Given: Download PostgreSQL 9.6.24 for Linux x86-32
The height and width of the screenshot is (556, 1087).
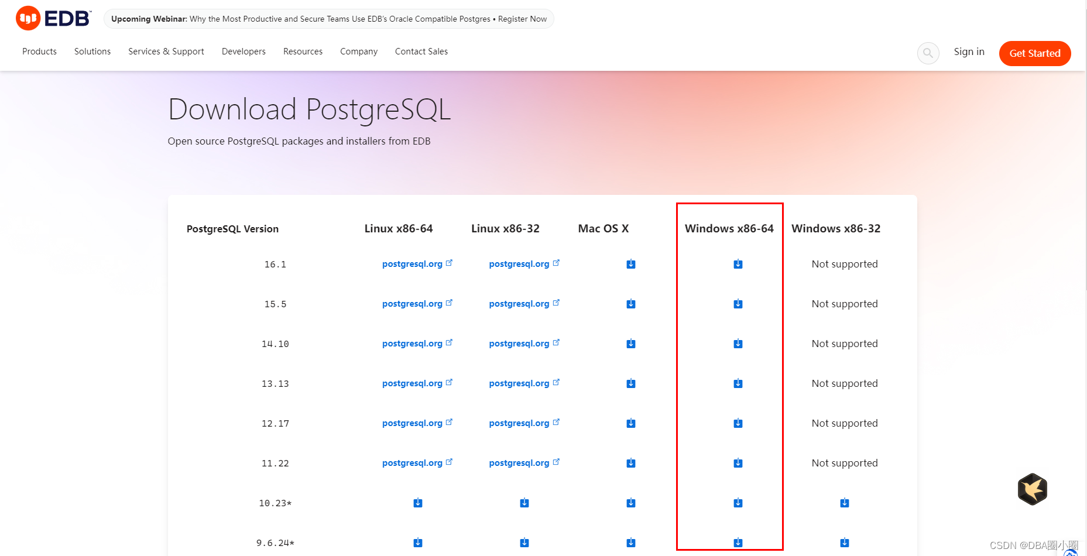Looking at the screenshot, I should [x=524, y=543].
